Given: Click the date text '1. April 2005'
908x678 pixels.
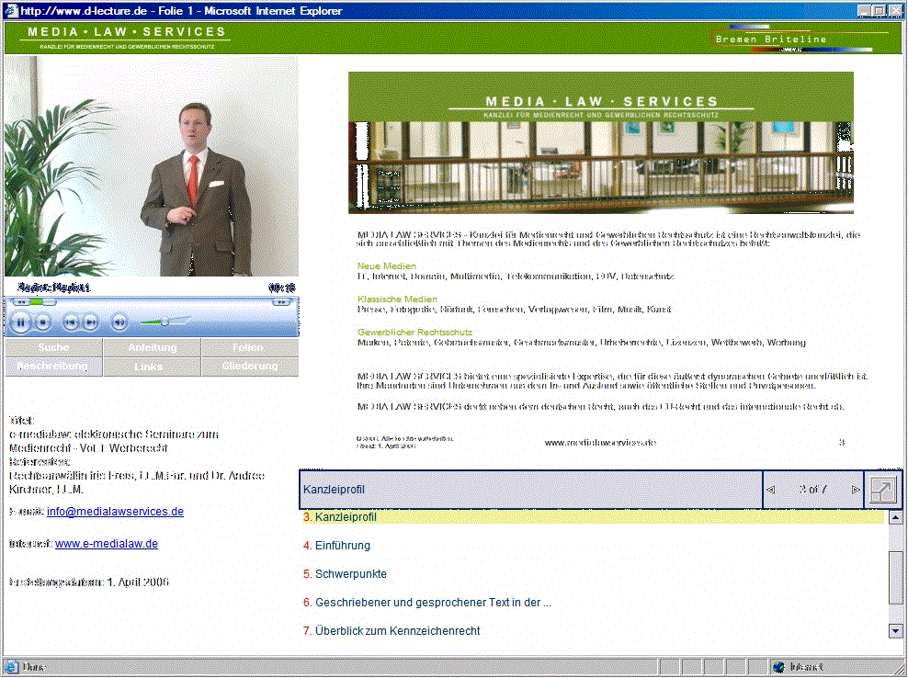Looking at the screenshot, I should (x=138, y=582).
